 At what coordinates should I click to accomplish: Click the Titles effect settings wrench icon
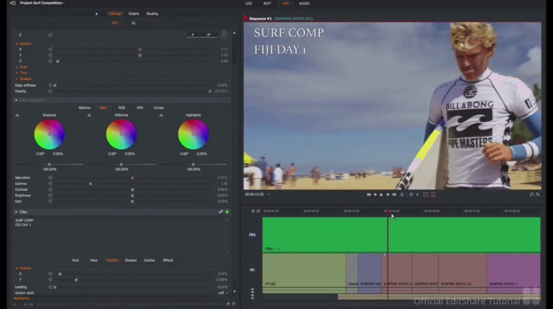pyautogui.click(x=221, y=212)
